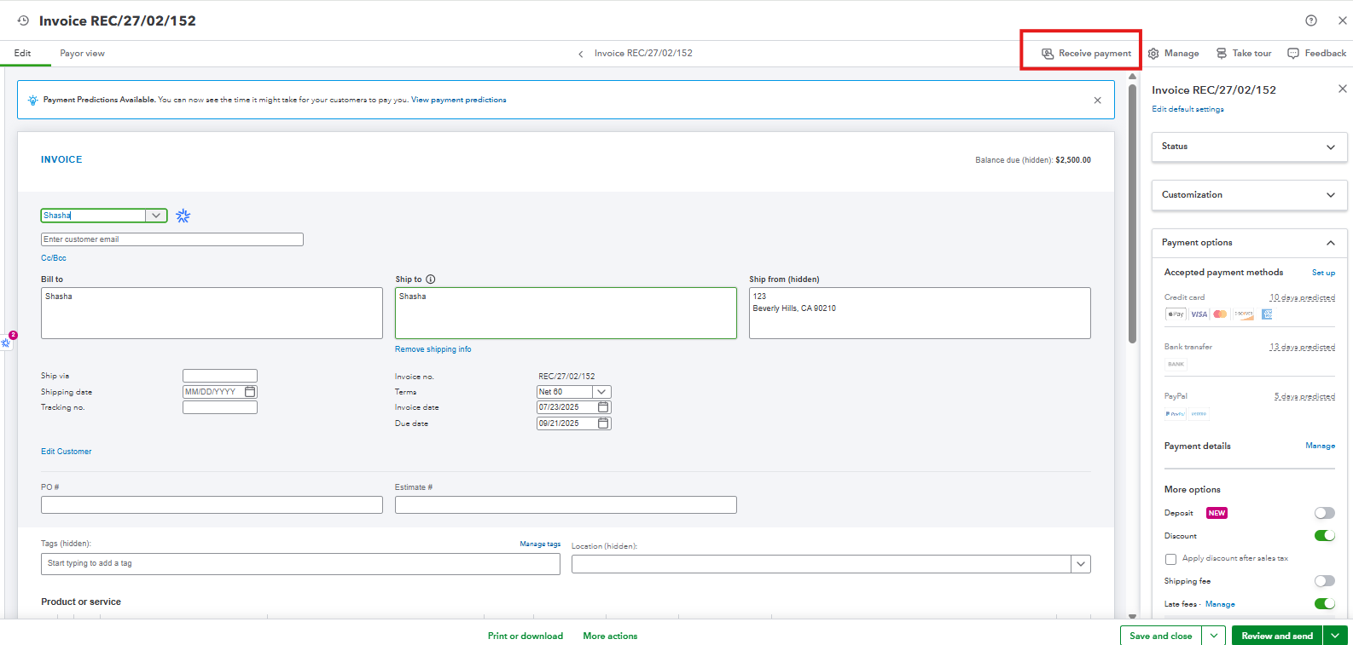Click the customer email input field
Screen dimensions: 1353x645
pos(172,239)
